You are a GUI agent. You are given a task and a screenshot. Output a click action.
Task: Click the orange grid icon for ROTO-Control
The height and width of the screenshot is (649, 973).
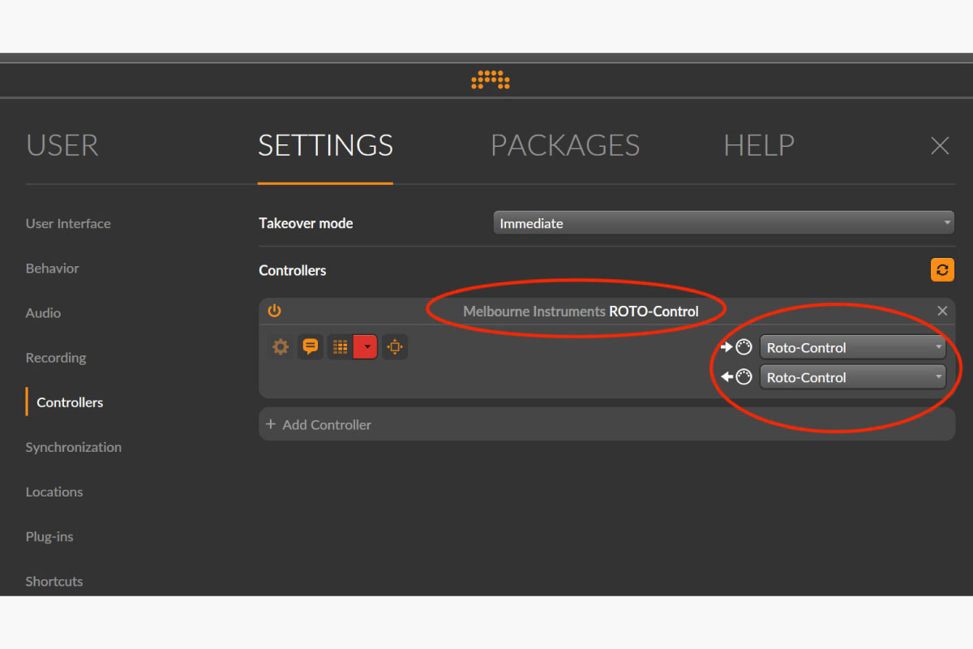(341, 347)
